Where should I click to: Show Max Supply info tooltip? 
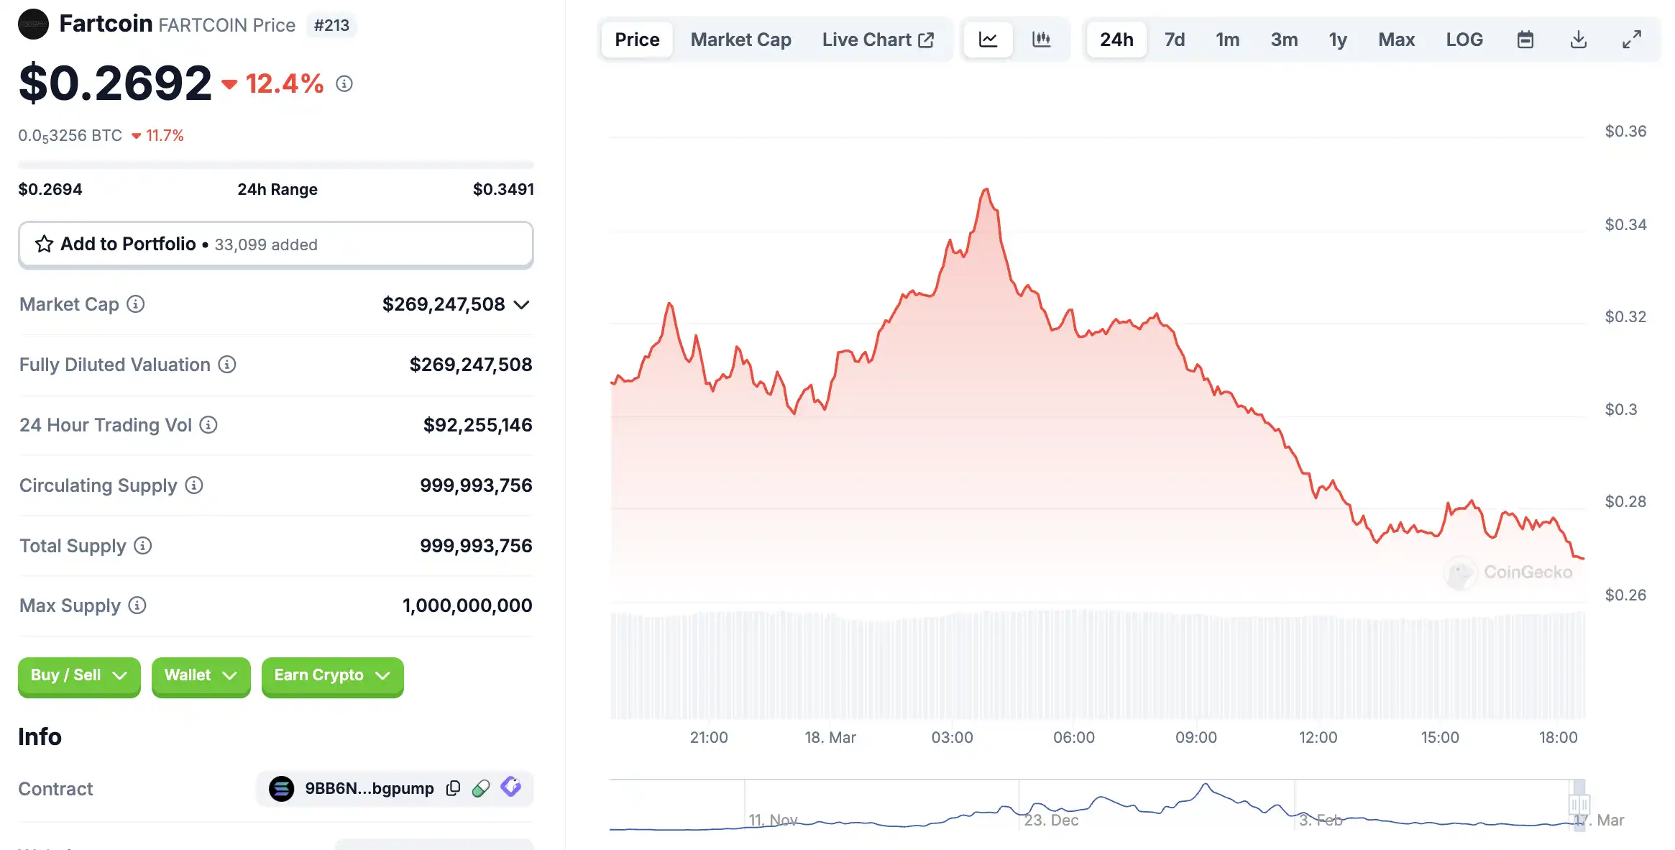coord(137,605)
